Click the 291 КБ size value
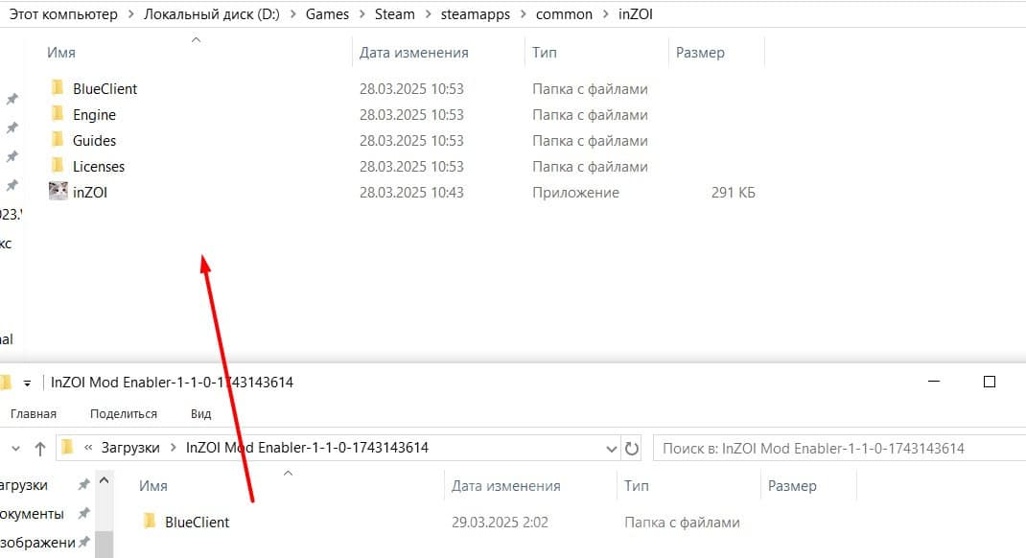 pos(733,193)
